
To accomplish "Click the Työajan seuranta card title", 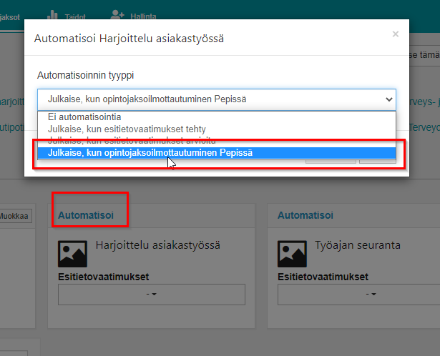I will pyautogui.click(x=358, y=244).
